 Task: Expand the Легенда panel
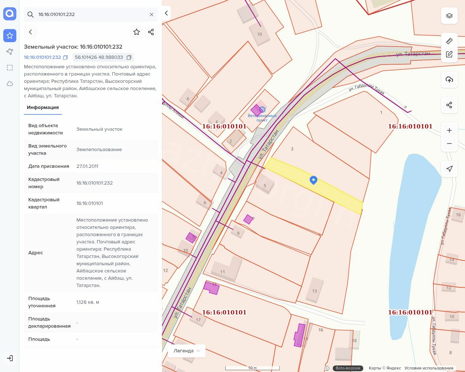click(187, 351)
